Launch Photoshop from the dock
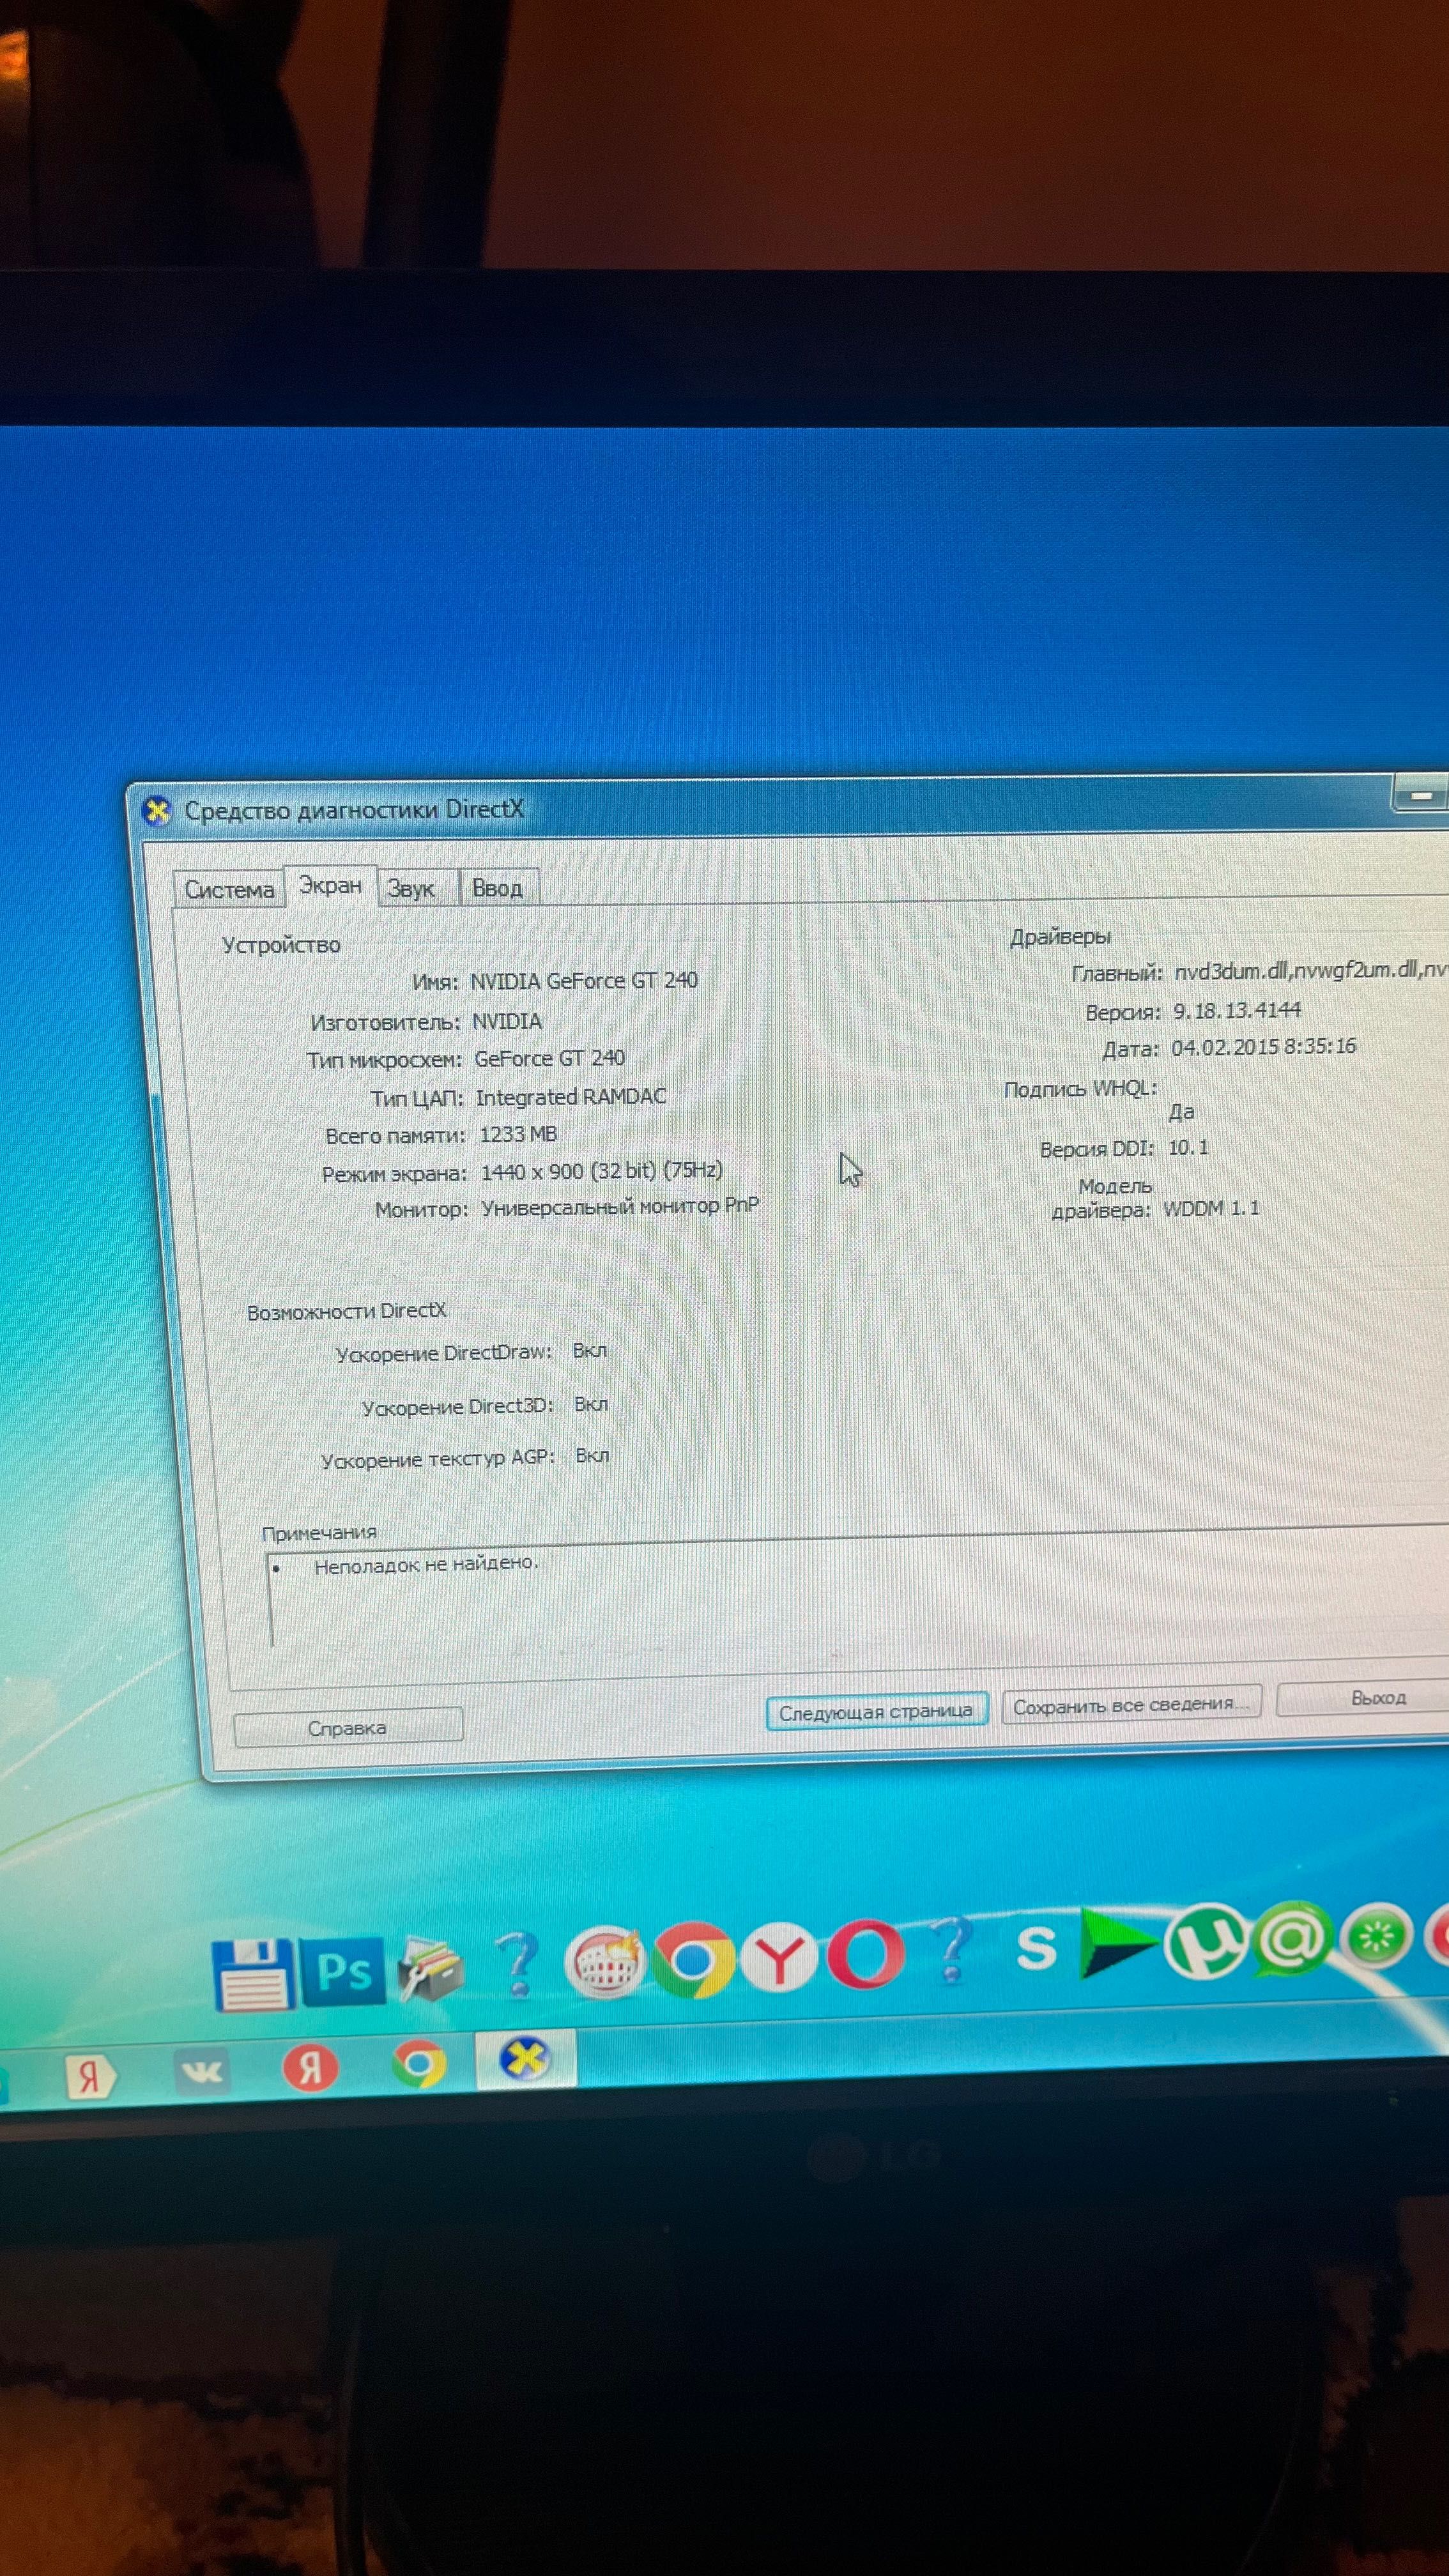This screenshot has width=1449, height=2576. click(343, 1972)
